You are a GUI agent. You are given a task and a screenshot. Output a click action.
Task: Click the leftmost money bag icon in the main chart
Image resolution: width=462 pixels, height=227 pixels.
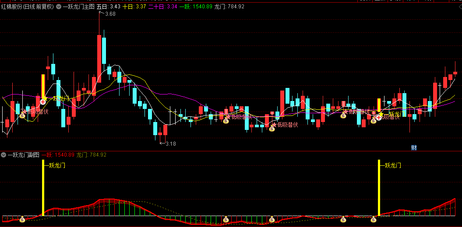pyautogui.click(x=22, y=115)
